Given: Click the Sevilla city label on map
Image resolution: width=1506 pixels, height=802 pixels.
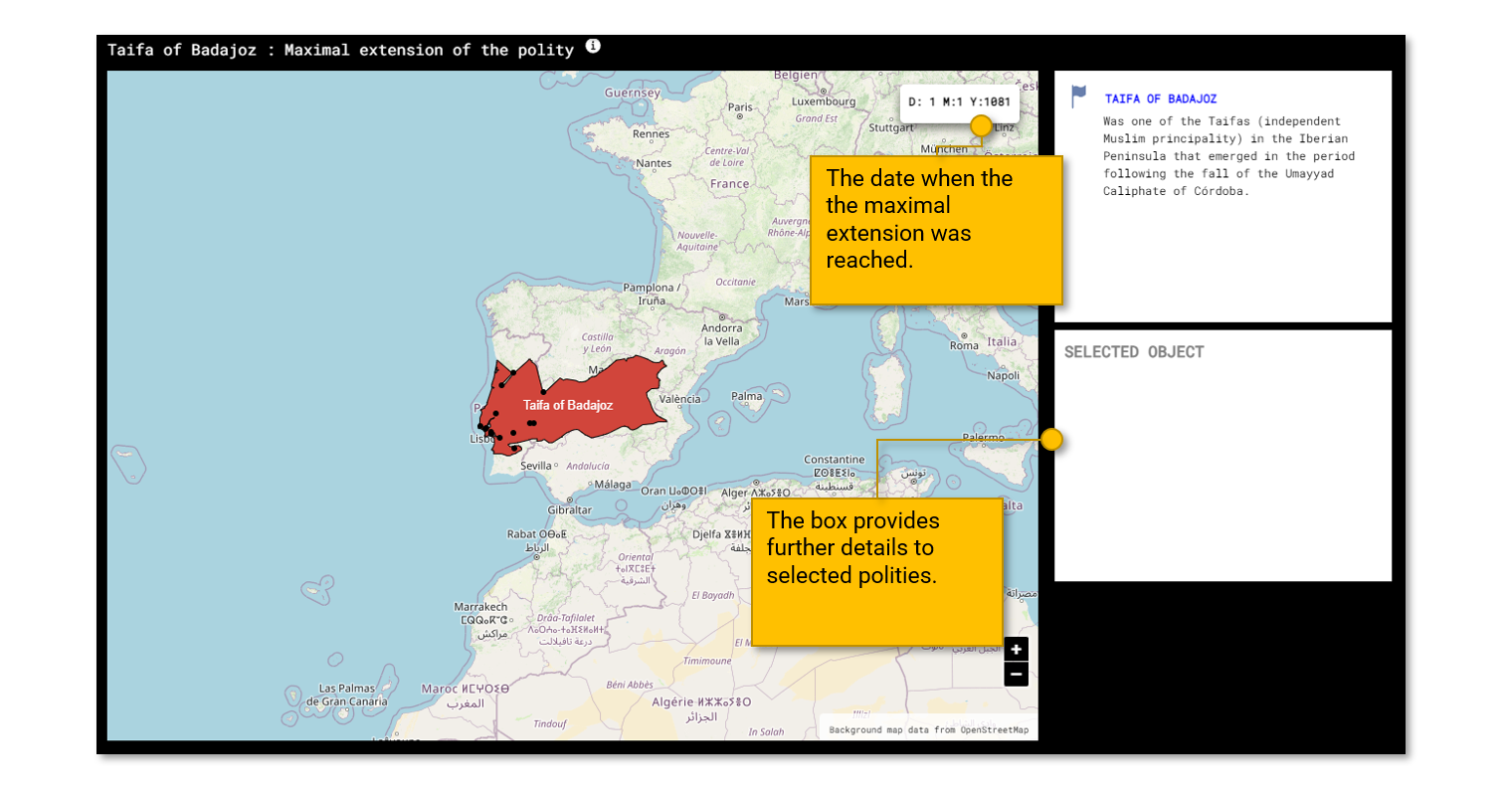Looking at the screenshot, I should click(536, 466).
